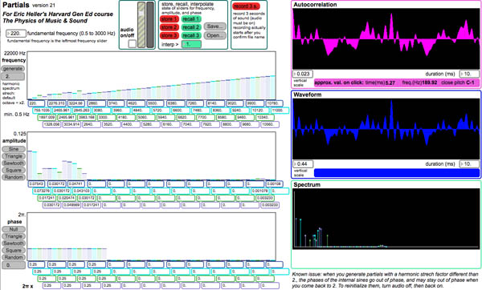The image size is (482, 290).
Task: Click the recall 1 button
Action: [191, 19]
